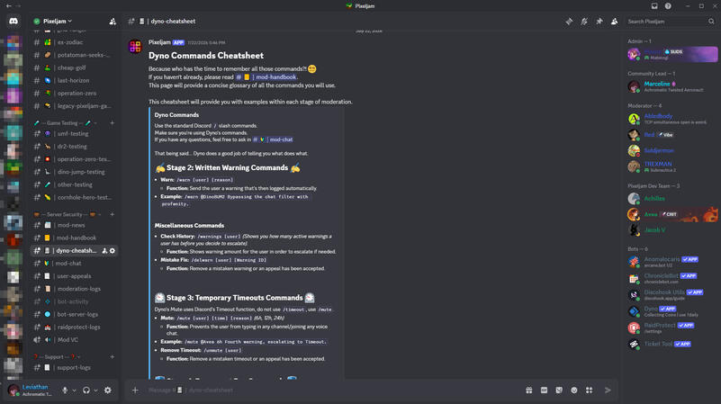Open the help question mark icon
The height and width of the screenshot is (404, 721).
pos(668,6)
